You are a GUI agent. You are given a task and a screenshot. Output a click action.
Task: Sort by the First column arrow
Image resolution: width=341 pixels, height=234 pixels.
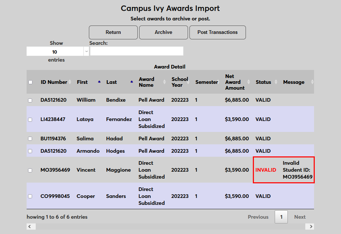[x=99, y=82]
